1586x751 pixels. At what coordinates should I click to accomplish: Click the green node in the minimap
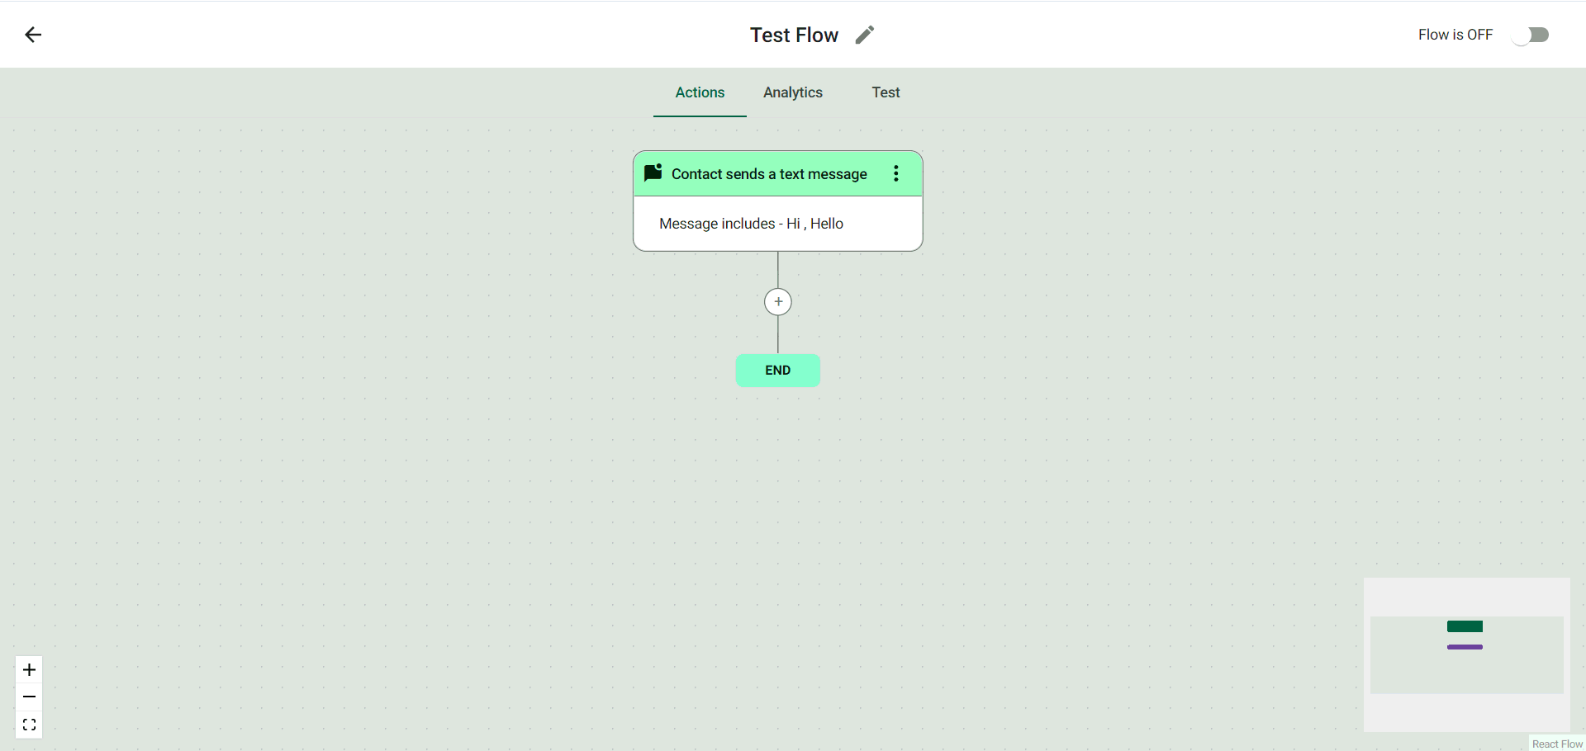pos(1465,626)
